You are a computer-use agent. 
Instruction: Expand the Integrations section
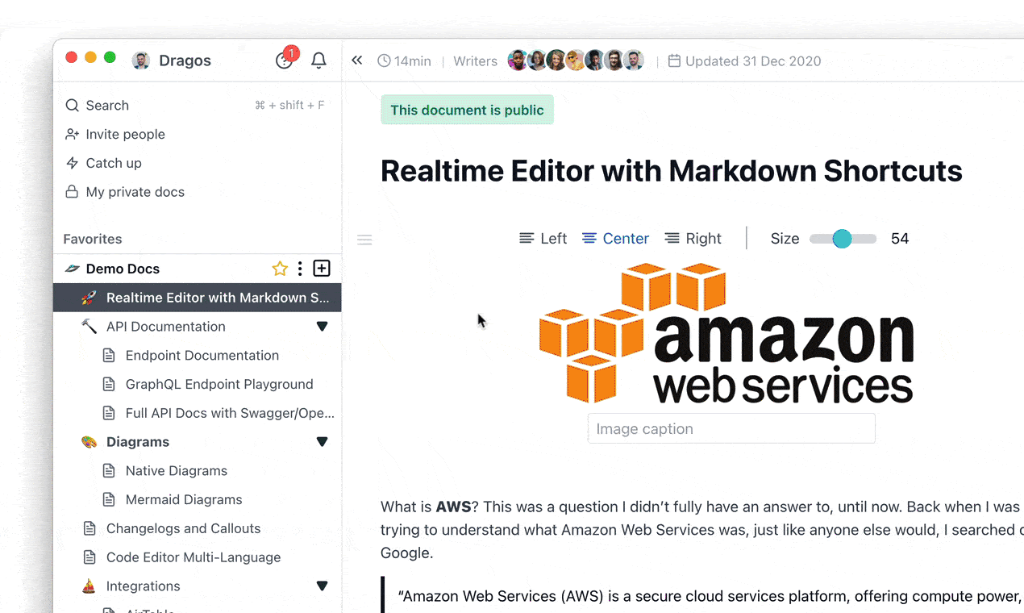(x=322, y=586)
